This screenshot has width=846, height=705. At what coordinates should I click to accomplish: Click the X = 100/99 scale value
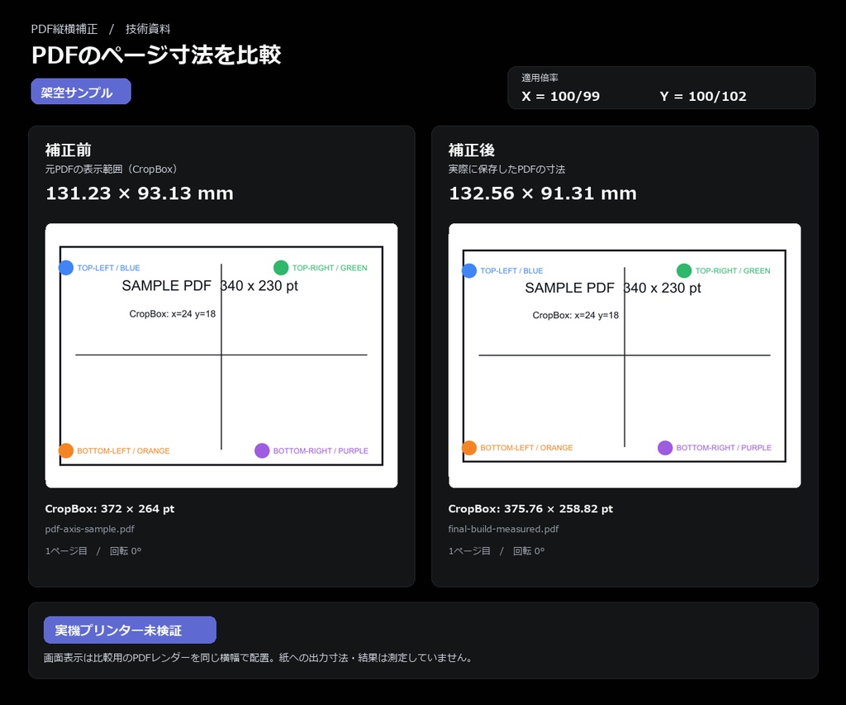pyautogui.click(x=561, y=97)
